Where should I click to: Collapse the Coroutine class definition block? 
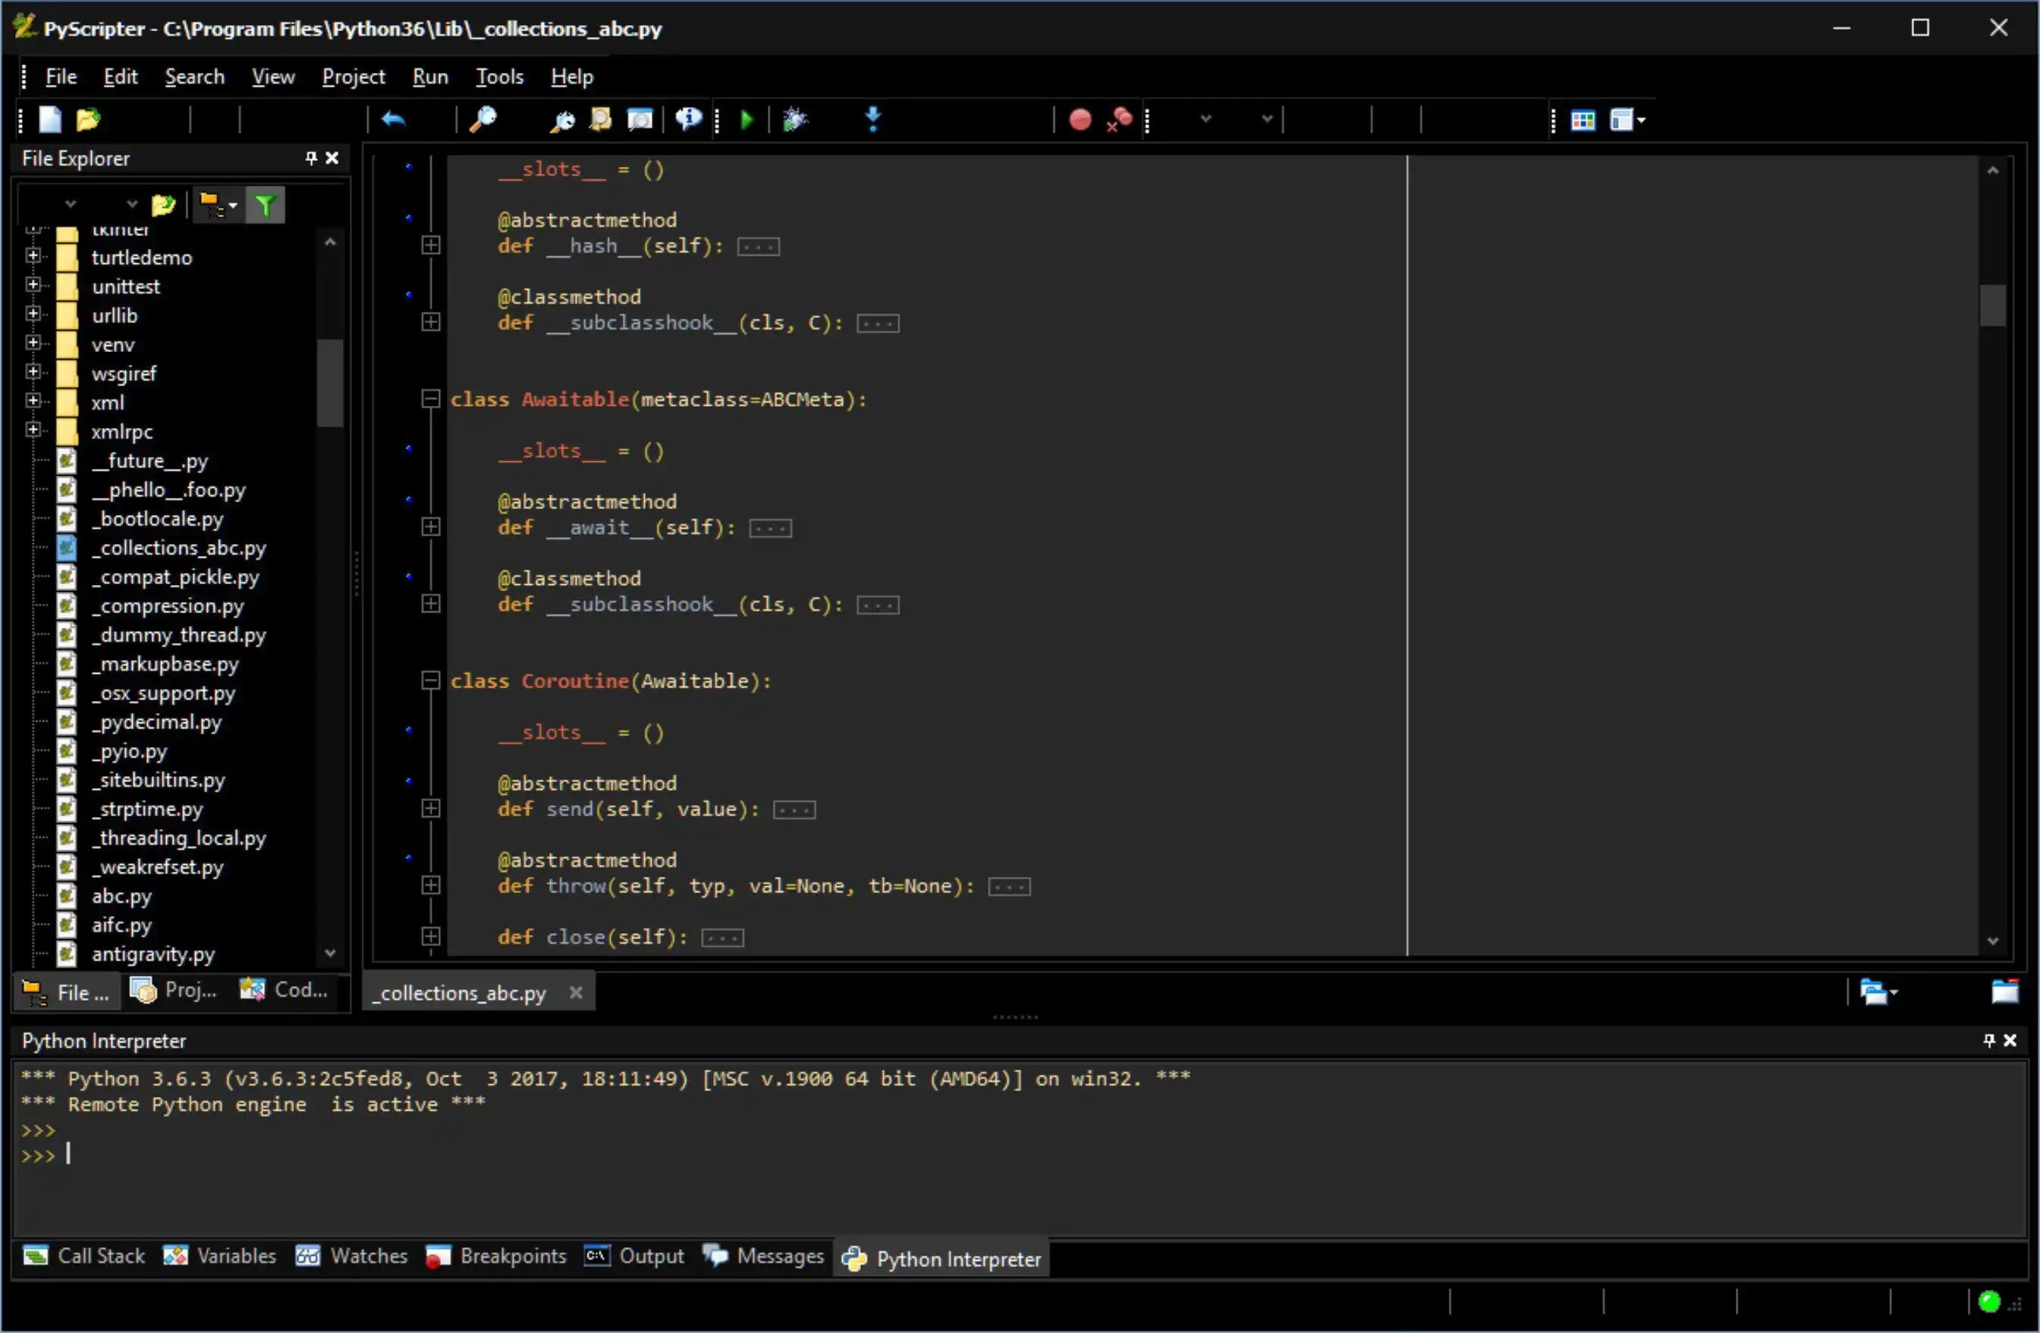(429, 680)
